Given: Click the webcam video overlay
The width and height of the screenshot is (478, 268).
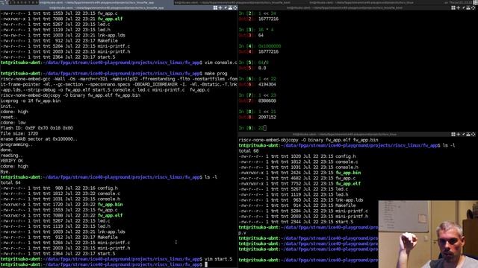Looking at the screenshot, I should click(428, 234).
